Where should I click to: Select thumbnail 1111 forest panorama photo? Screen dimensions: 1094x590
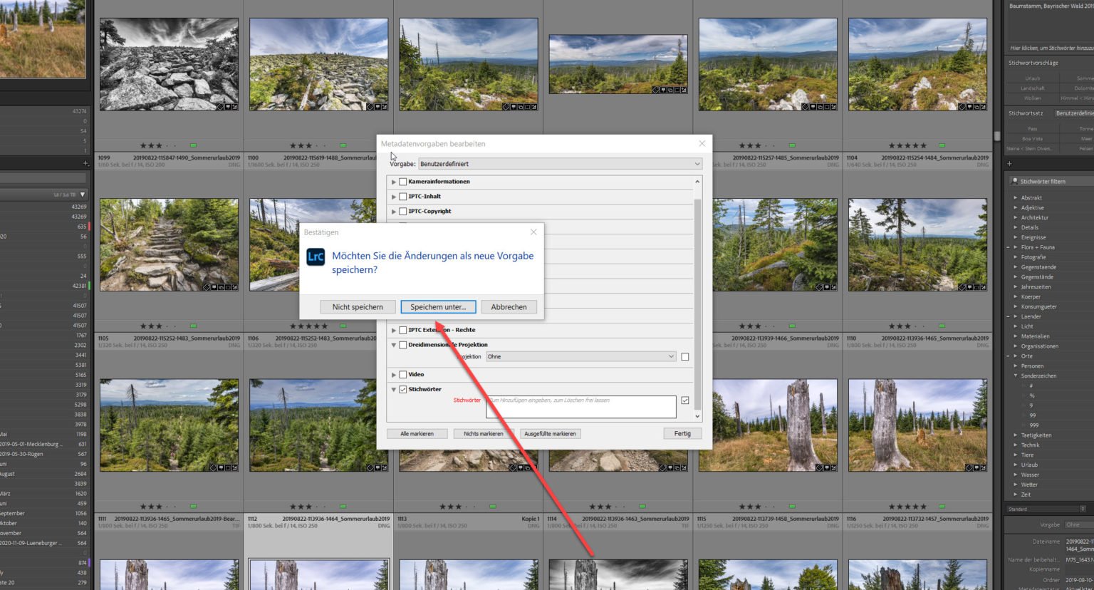pyautogui.click(x=170, y=425)
